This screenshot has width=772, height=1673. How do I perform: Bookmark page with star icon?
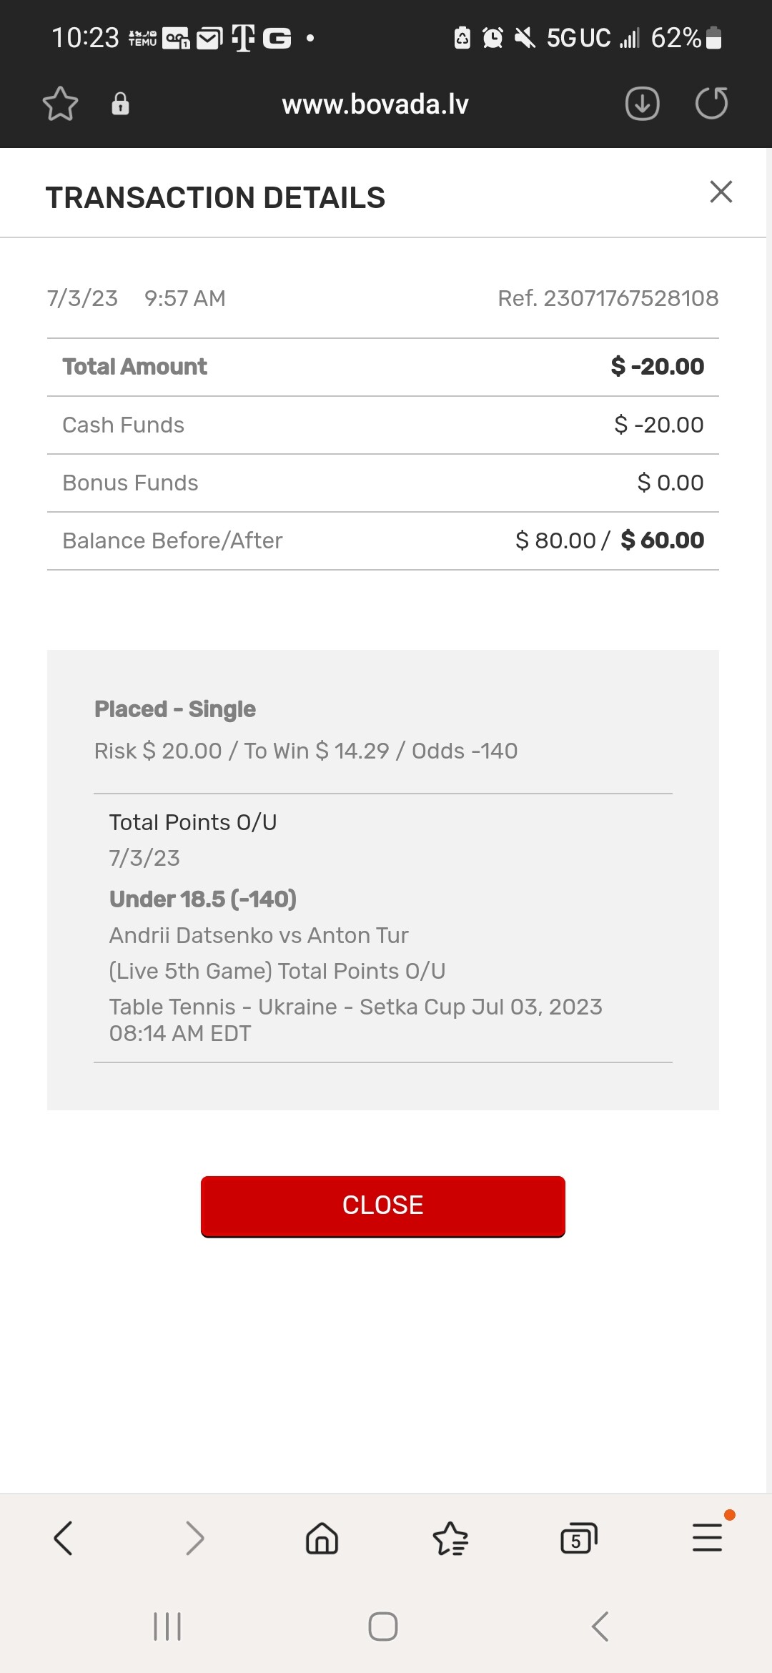point(60,104)
